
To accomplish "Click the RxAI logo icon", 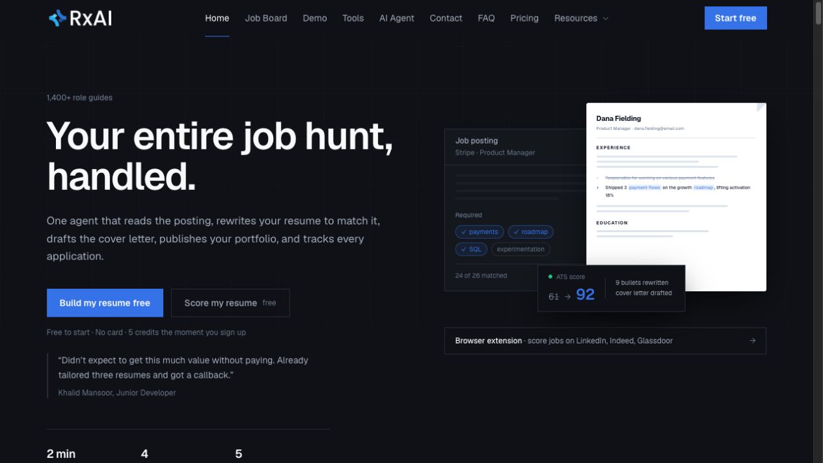I will click(x=57, y=18).
